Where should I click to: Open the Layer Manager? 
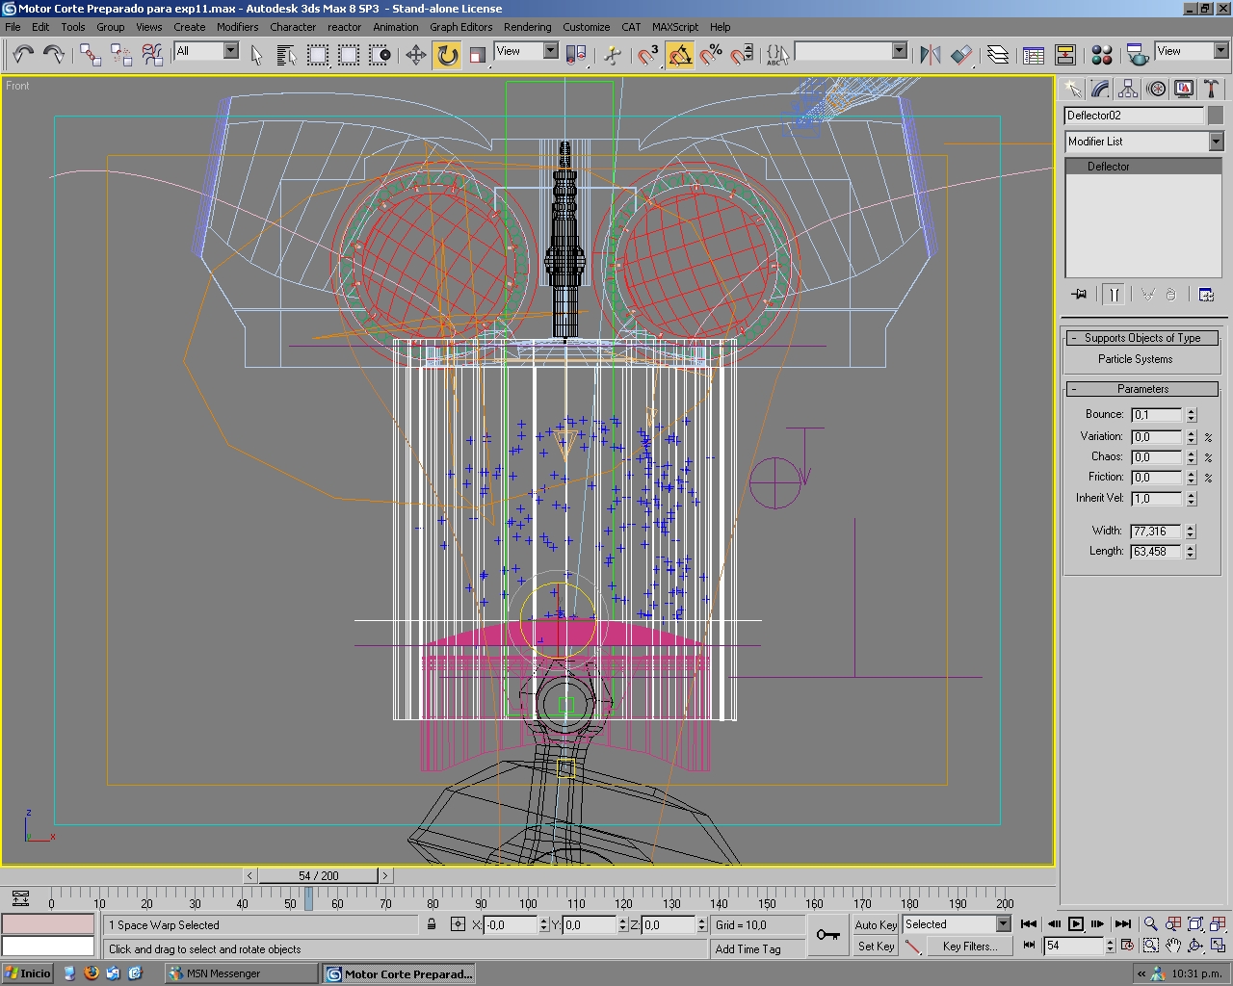pyautogui.click(x=998, y=55)
